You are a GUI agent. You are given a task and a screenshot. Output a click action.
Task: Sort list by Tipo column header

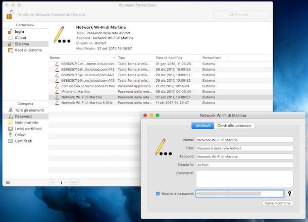click(135, 58)
